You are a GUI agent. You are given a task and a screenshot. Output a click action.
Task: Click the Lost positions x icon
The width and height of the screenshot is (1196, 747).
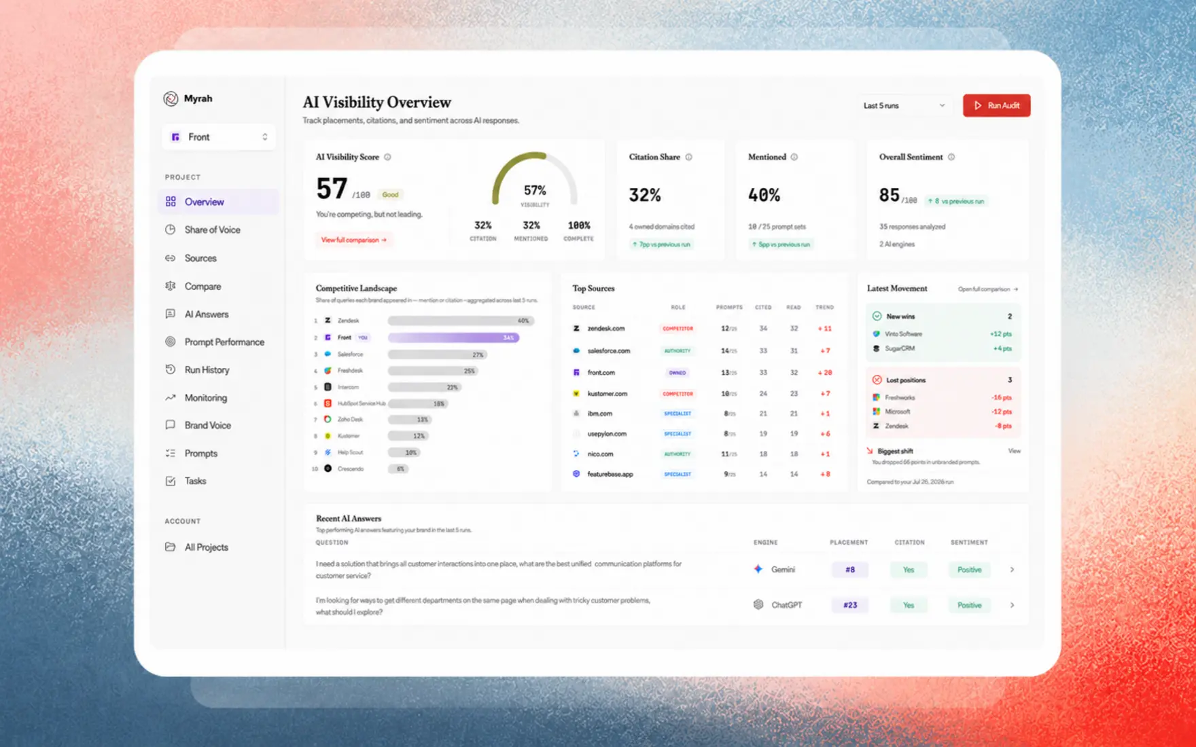[x=877, y=380]
